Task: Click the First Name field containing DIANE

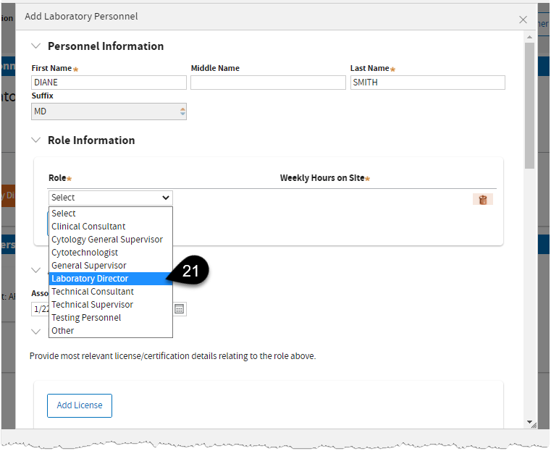Action: click(x=109, y=83)
